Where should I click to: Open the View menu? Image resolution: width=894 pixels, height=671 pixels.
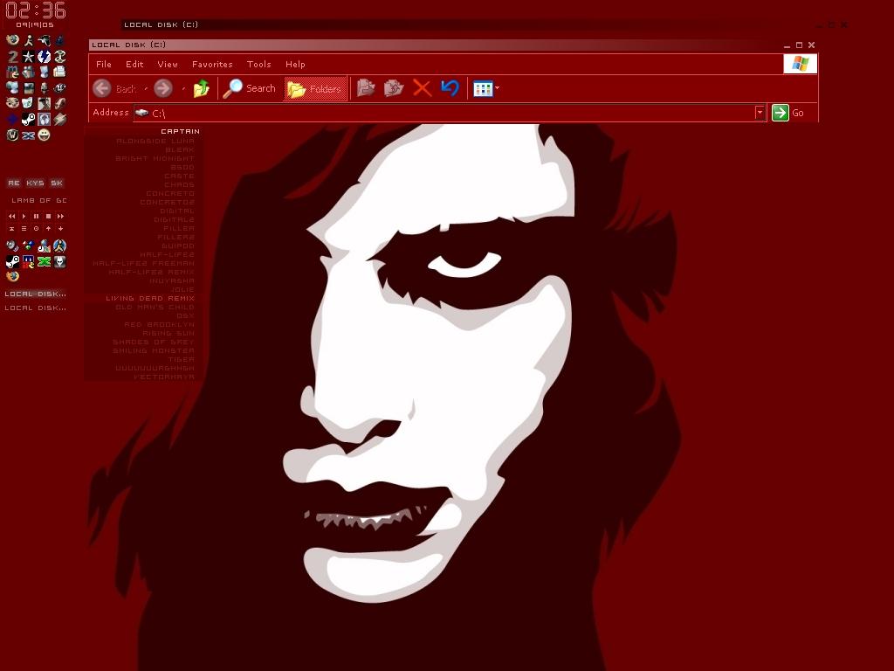click(168, 65)
